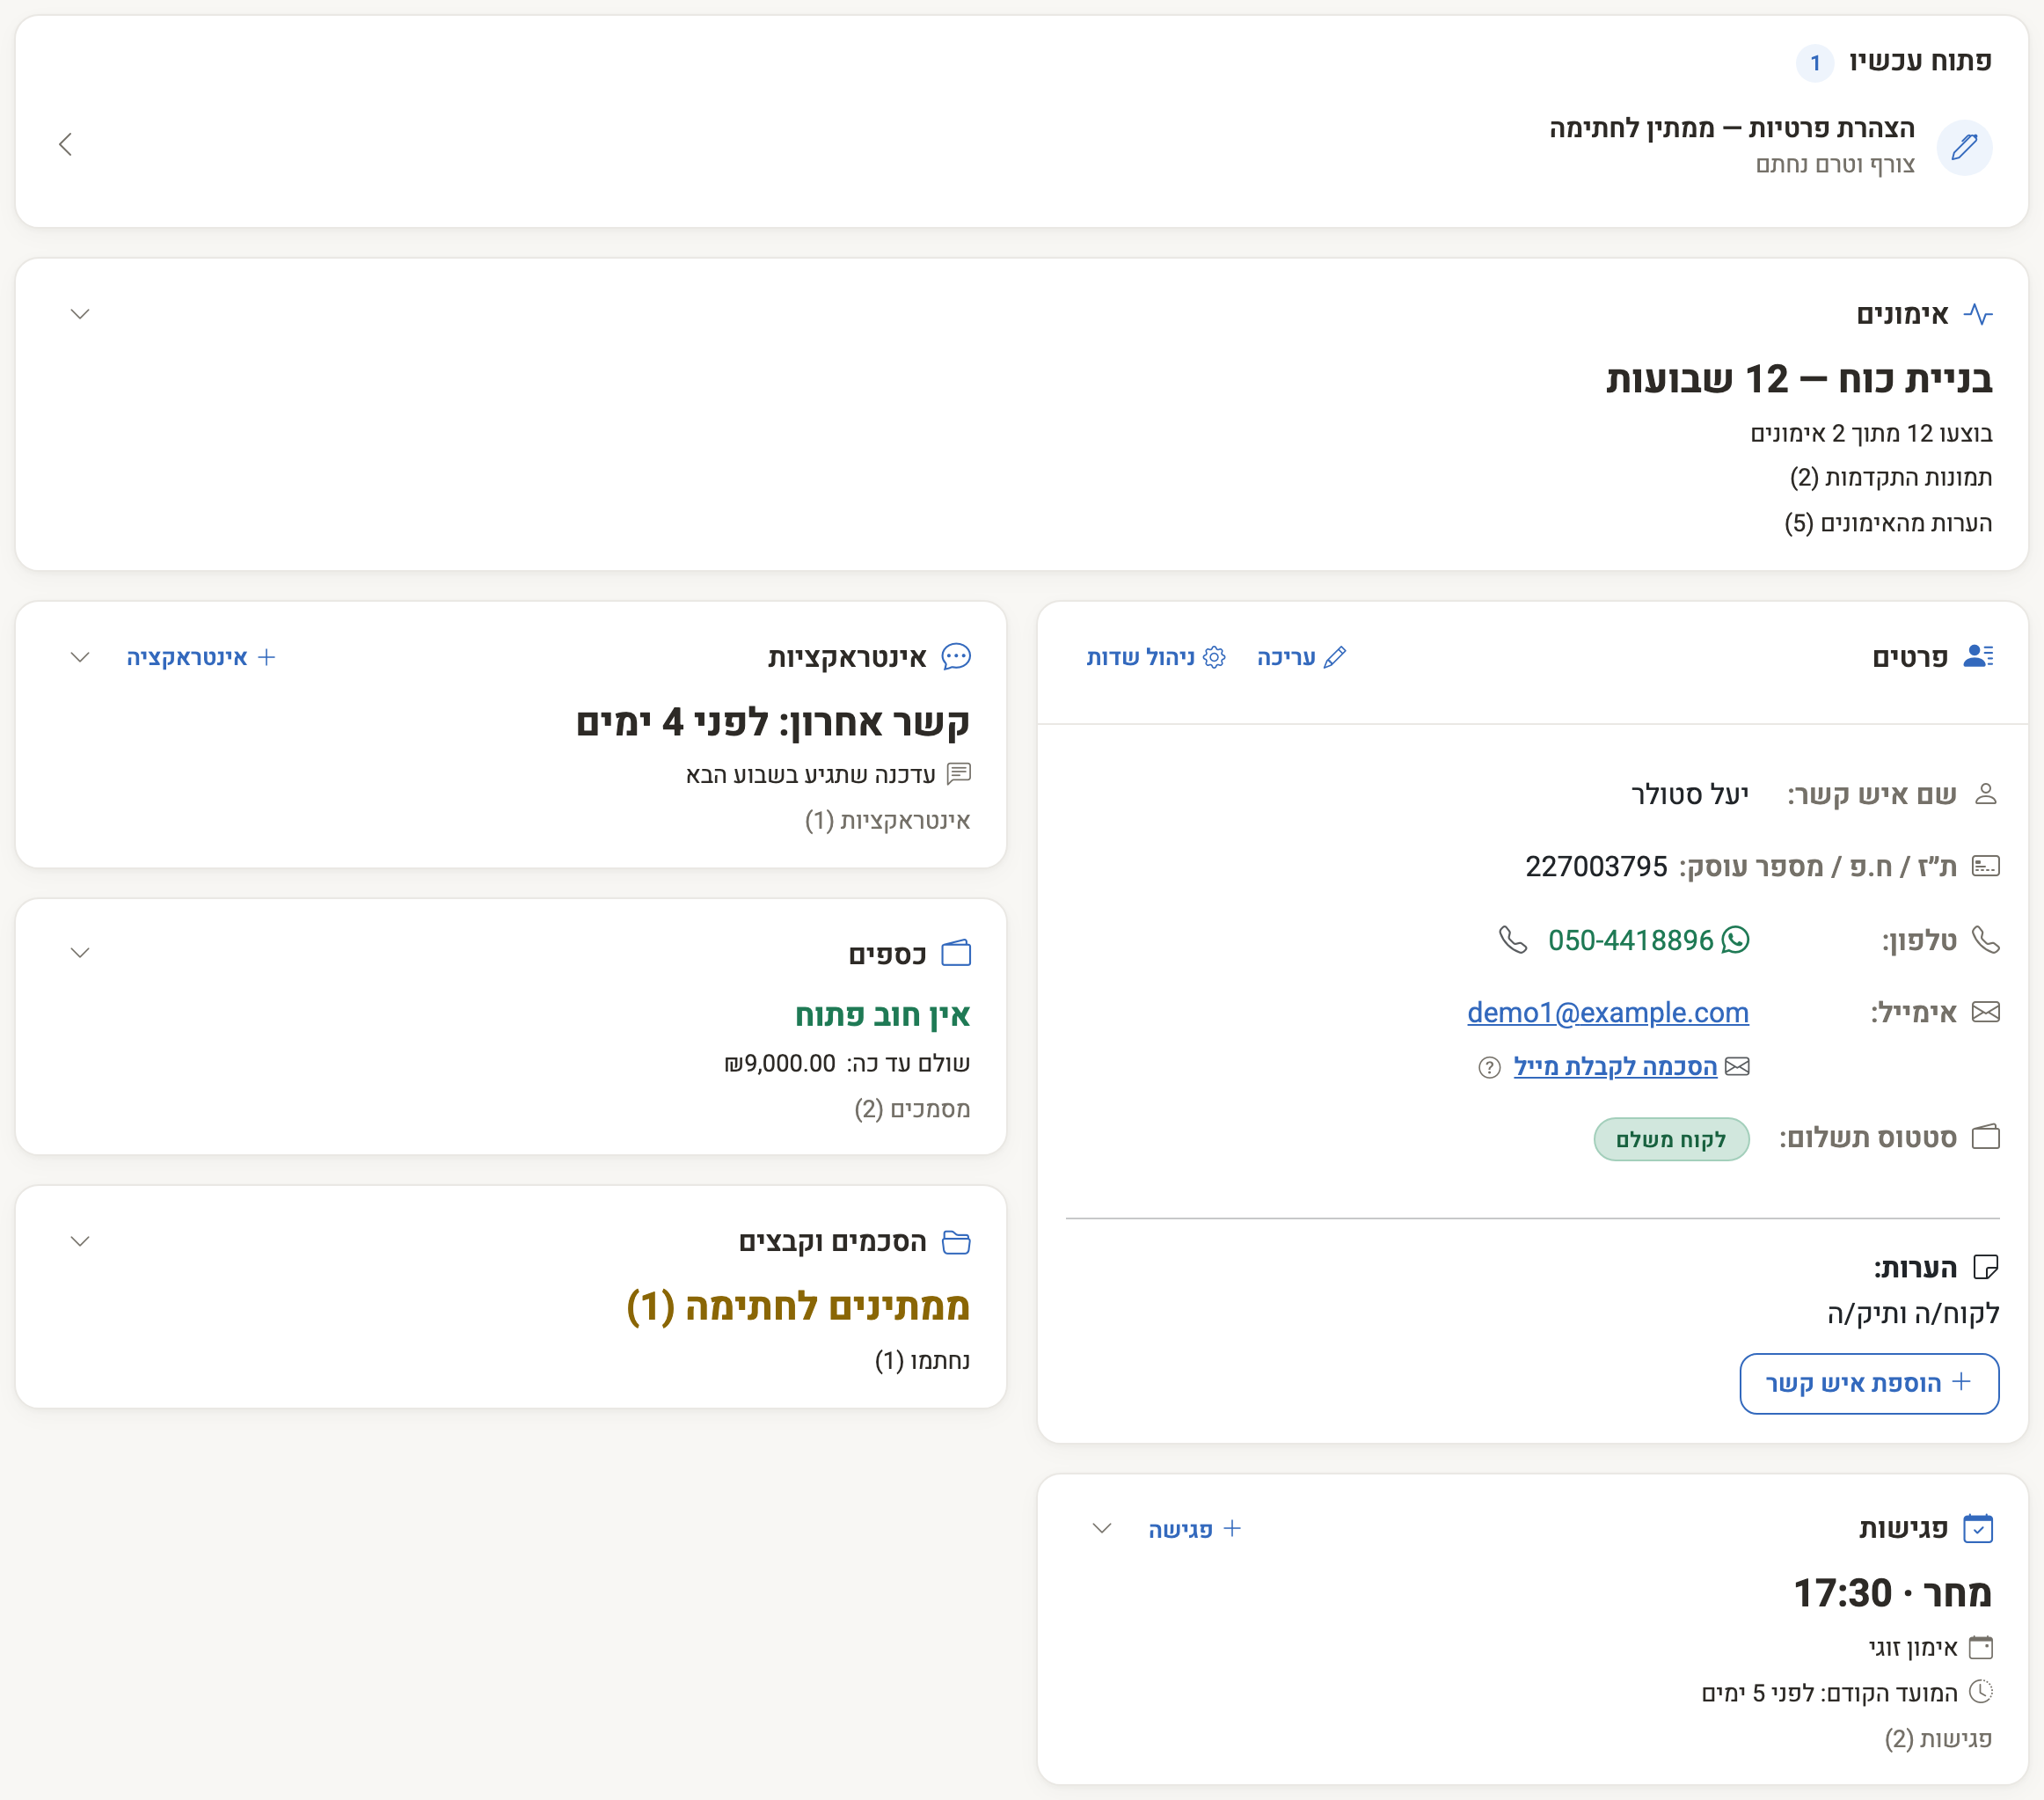
Task: Click the folder icon of הסכמים וקבצים
Action: pos(956,1241)
